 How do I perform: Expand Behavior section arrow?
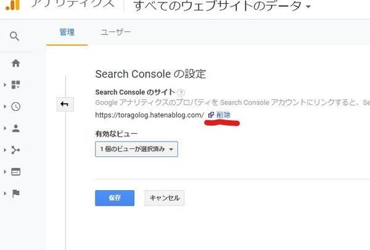5,172
